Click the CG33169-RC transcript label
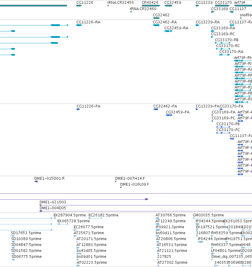This screenshot has width=252, height=267. (223, 34)
